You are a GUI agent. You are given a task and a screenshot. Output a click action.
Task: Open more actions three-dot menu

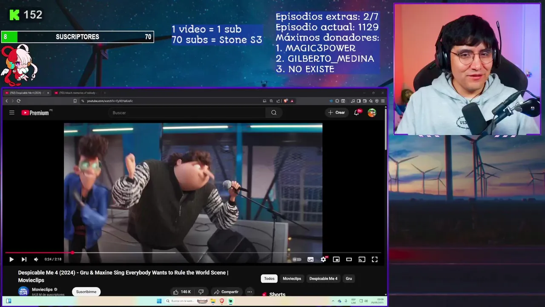tap(250, 292)
